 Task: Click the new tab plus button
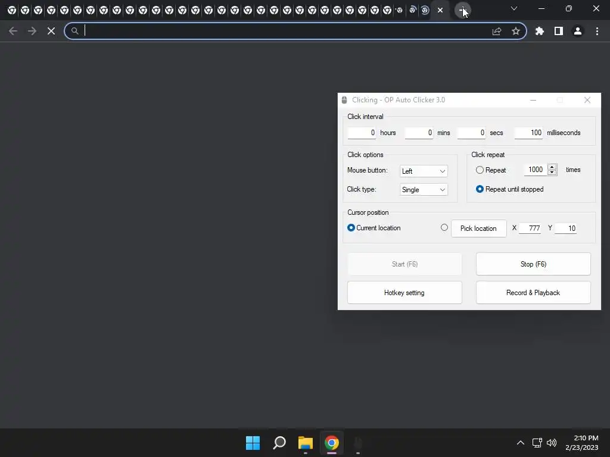coord(462,10)
